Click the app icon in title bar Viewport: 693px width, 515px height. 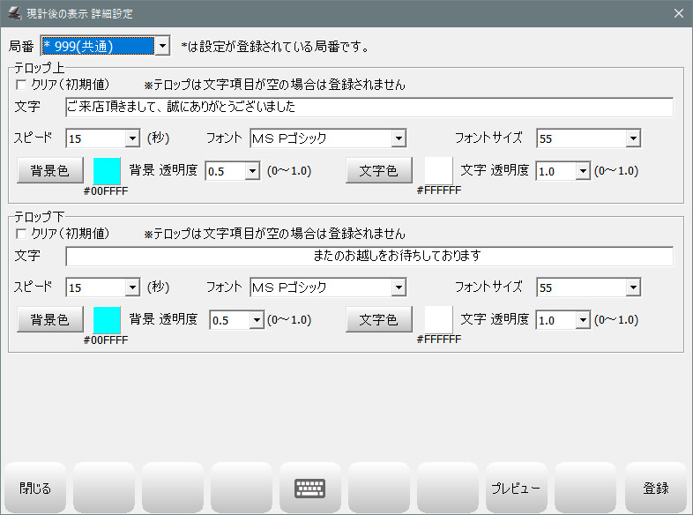pyautogui.click(x=14, y=13)
